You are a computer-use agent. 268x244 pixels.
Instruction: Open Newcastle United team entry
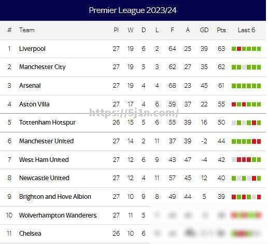[44, 178]
